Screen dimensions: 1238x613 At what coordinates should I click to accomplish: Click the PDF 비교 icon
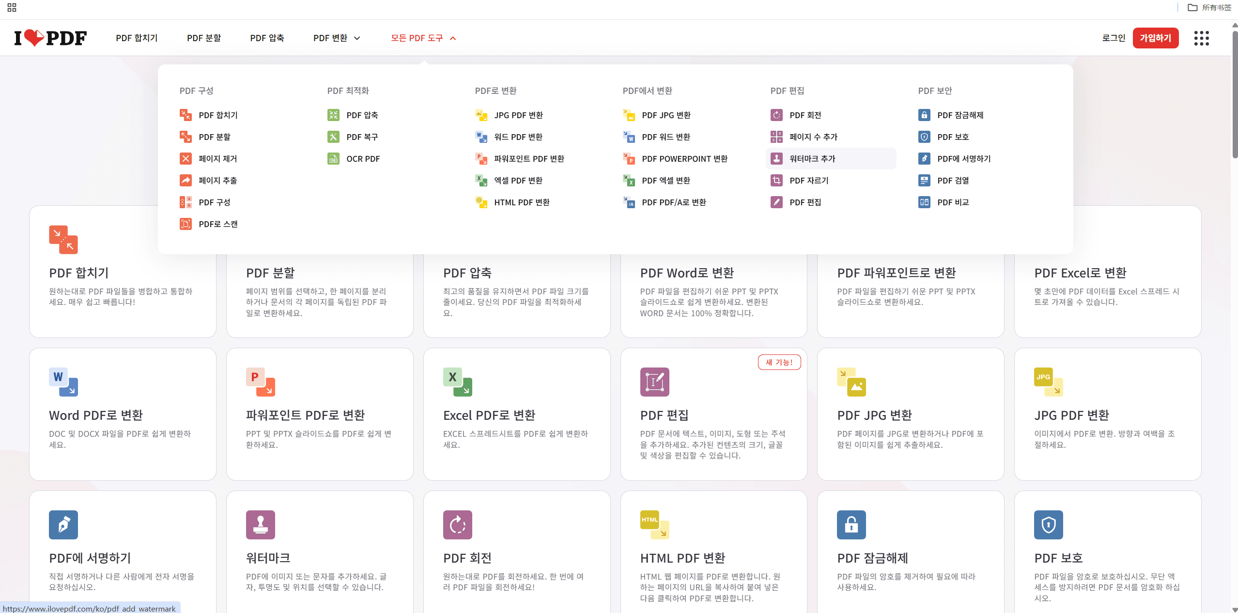(924, 202)
